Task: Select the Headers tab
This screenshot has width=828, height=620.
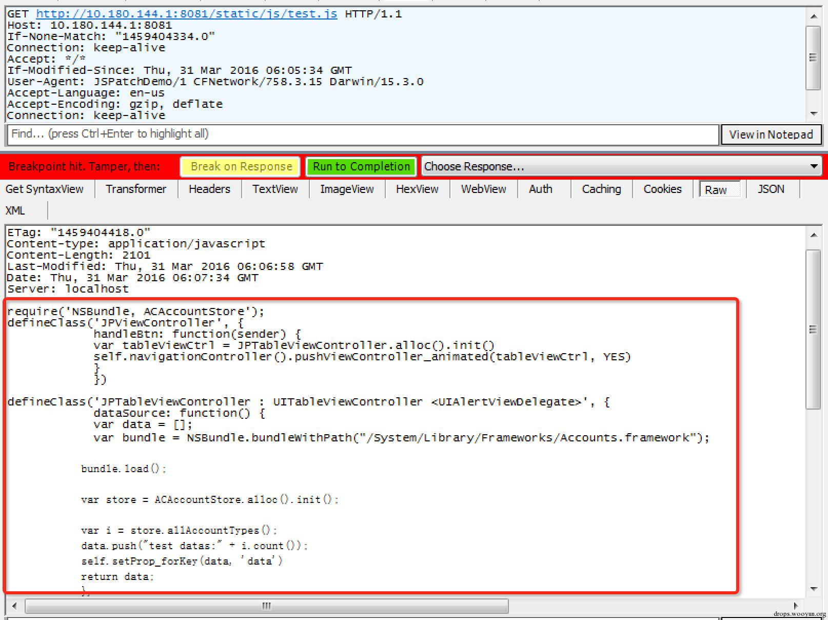Action: click(x=209, y=189)
